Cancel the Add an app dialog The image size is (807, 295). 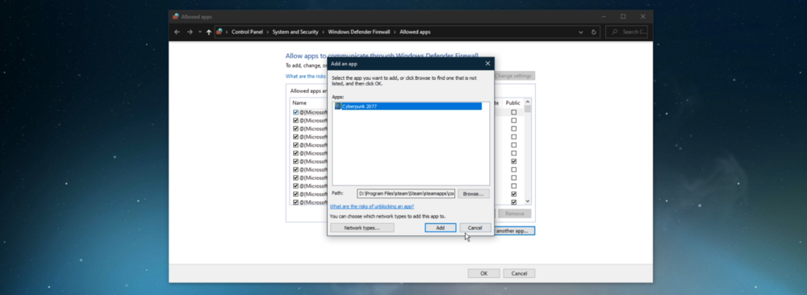tap(475, 227)
